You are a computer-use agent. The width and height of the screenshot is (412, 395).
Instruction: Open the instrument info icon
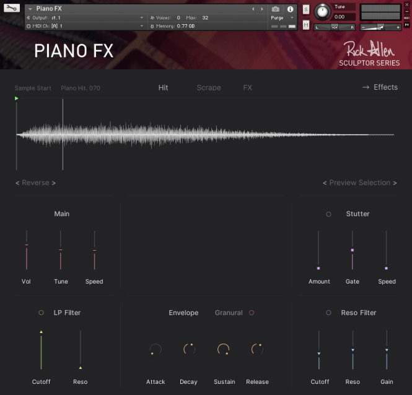pos(290,9)
